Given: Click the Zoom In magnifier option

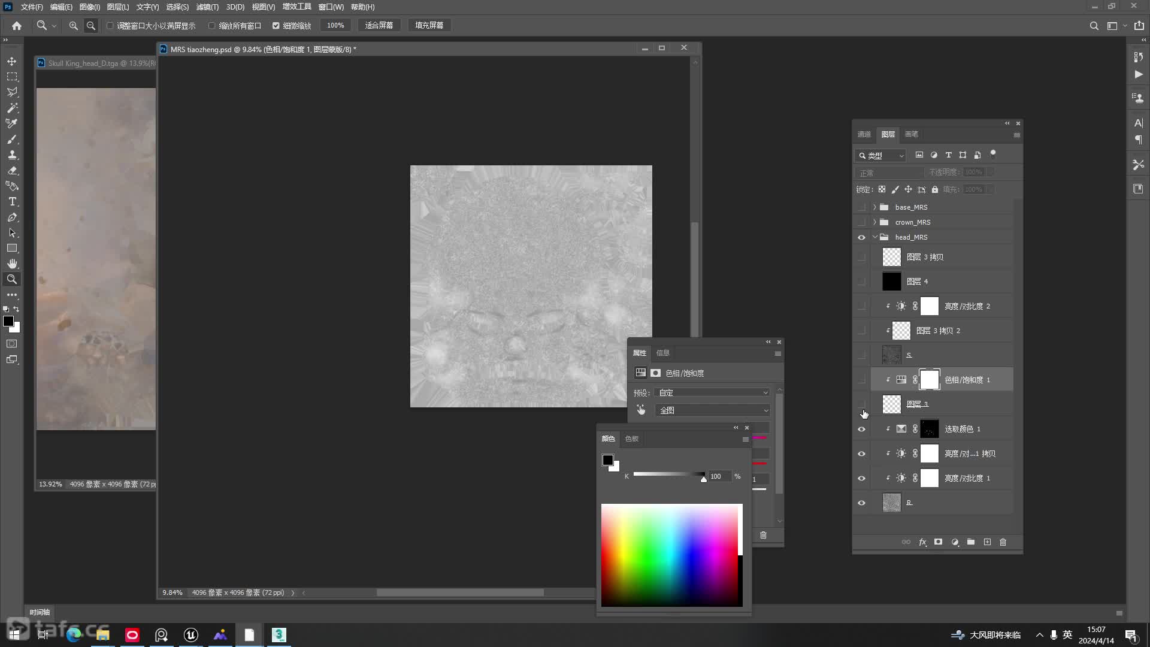Looking at the screenshot, I should point(73,26).
